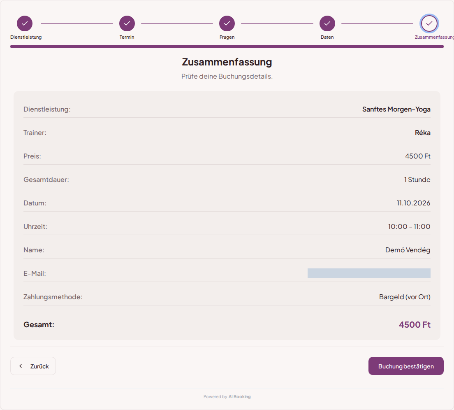
Task: Click the Bargeld (vor Ort) payment value
Action: [405, 297]
